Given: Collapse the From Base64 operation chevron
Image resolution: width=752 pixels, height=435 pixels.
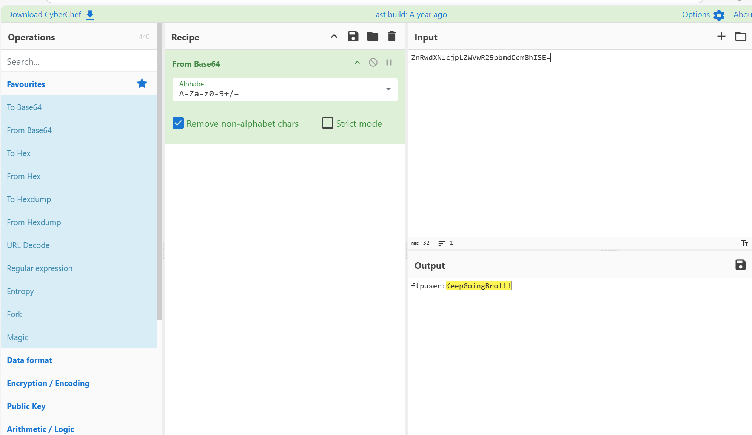Looking at the screenshot, I should [357, 63].
